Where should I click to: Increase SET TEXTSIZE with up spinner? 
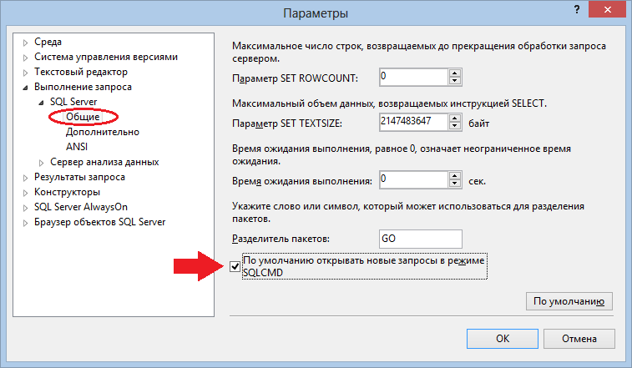point(455,118)
